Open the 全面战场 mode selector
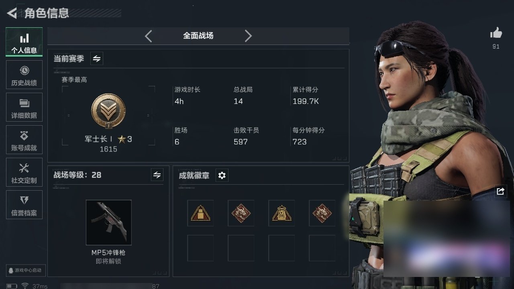 pyautogui.click(x=198, y=36)
